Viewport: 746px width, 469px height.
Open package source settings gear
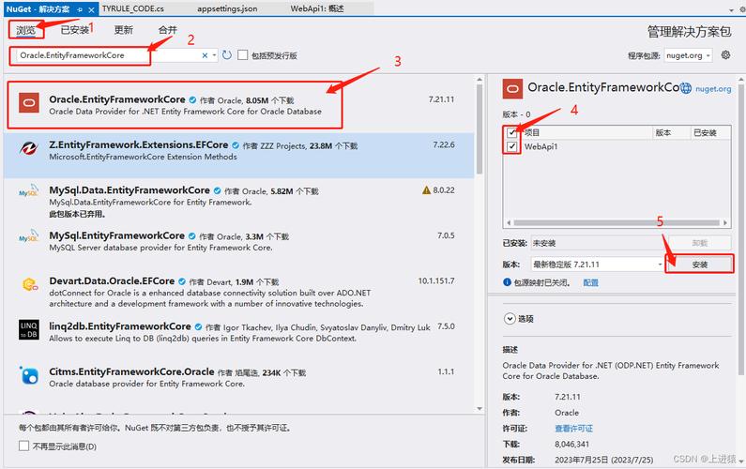click(725, 54)
